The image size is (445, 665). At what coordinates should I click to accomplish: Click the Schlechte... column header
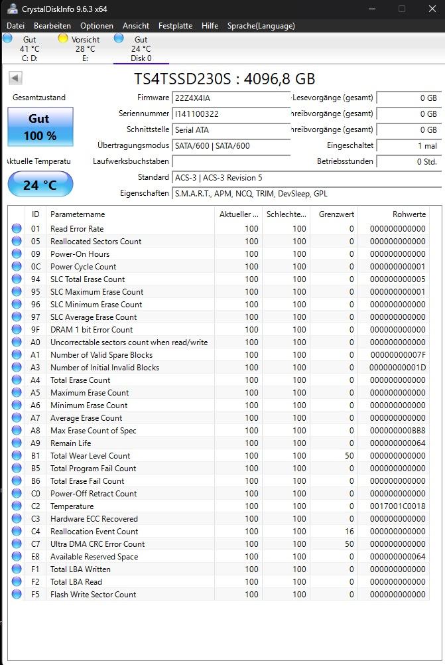286,214
